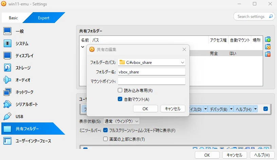Close the 共有の編集 dialog with X
The image size is (277, 160).
pyautogui.click(x=184, y=49)
